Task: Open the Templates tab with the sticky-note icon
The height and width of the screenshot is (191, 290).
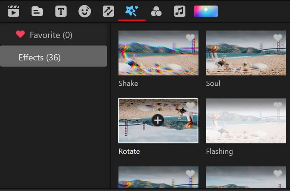Action: point(37,11)
